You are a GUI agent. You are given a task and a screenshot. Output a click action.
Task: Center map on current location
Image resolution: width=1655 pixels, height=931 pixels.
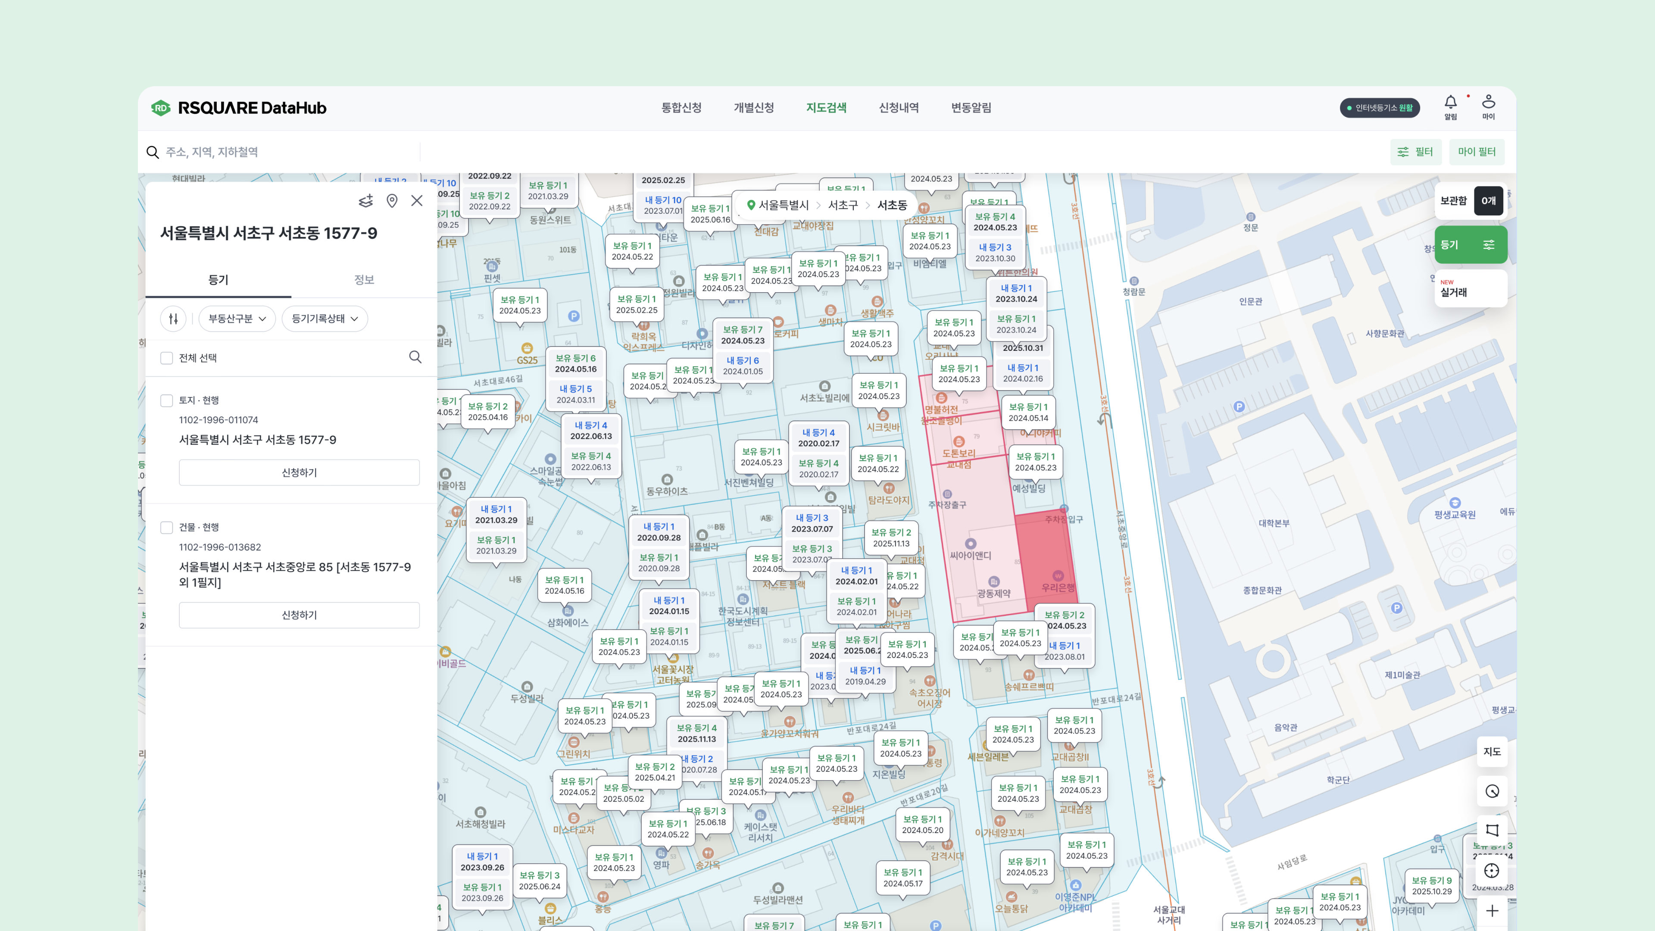click(1491, 871)
